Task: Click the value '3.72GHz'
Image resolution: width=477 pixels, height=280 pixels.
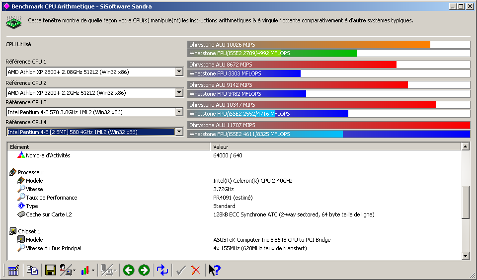Action: coord(224,189)
